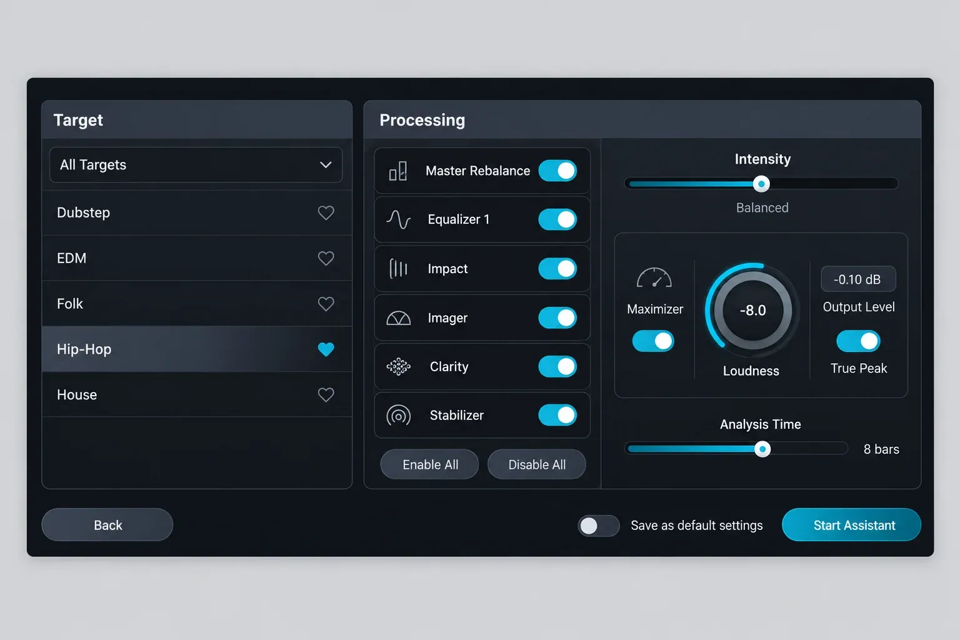Click the Target panel heading
960x640 pixels.
pos(78,120)
